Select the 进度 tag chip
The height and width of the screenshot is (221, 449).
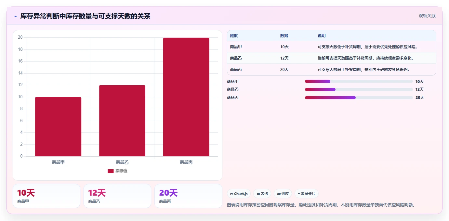coord(283,194)
